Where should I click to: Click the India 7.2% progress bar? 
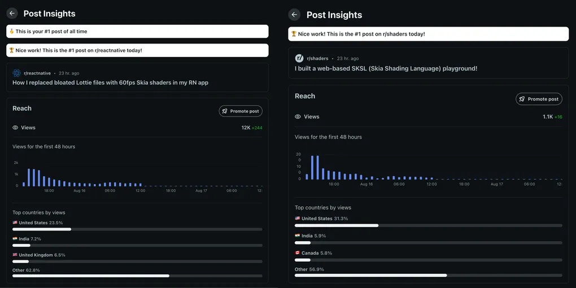(x=137, y=246)
